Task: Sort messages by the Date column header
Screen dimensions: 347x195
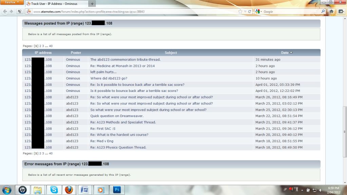Action: click(x=285, y=53)
